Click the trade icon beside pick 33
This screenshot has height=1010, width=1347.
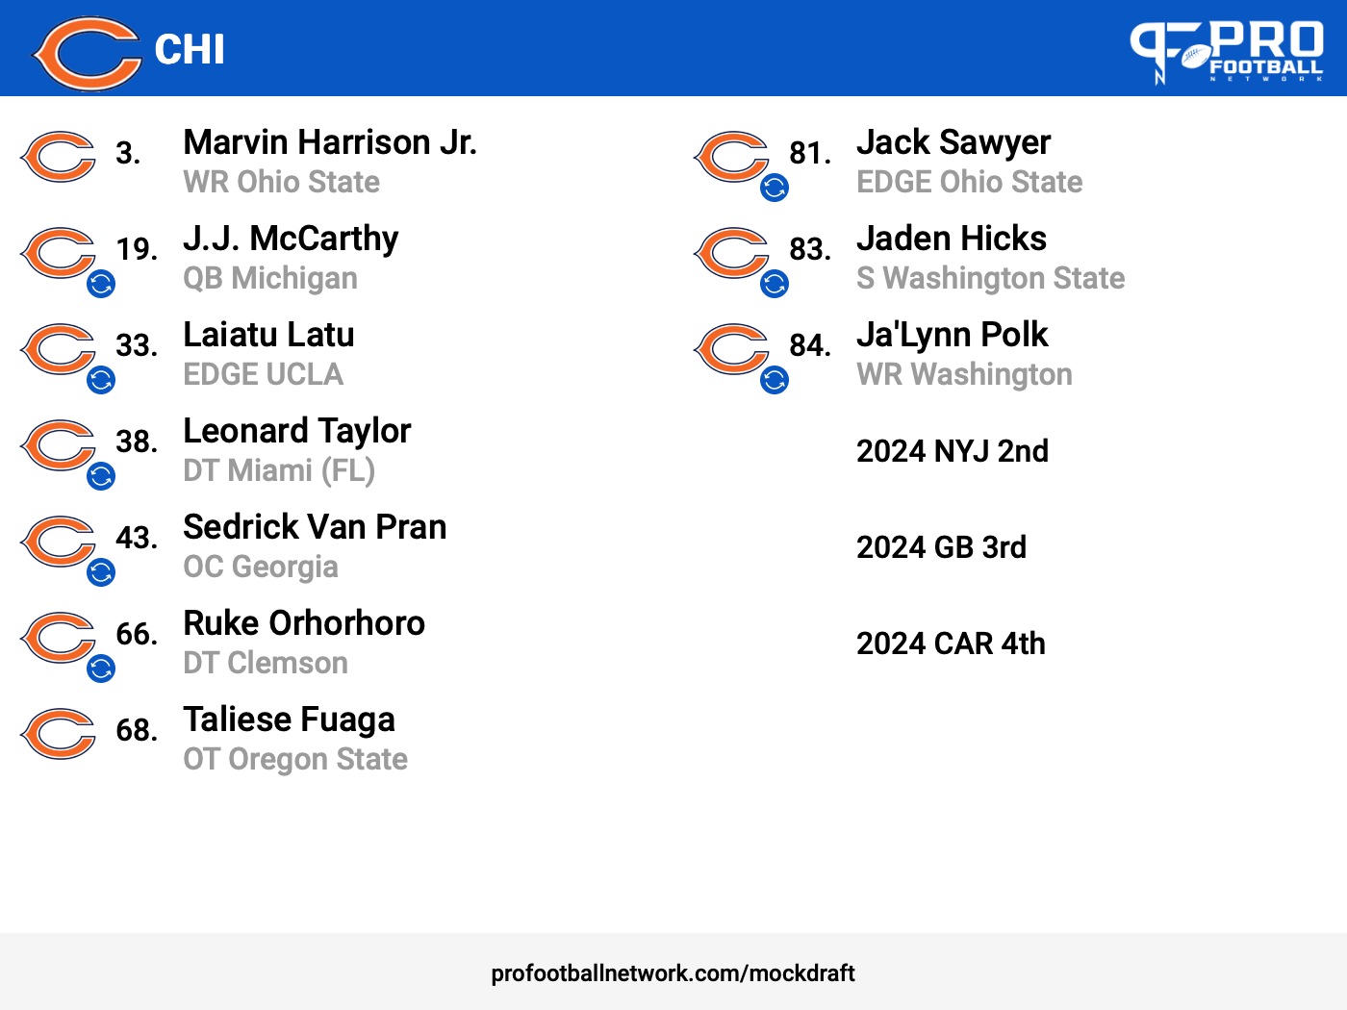pyautogui.click(x=101, y=380)
